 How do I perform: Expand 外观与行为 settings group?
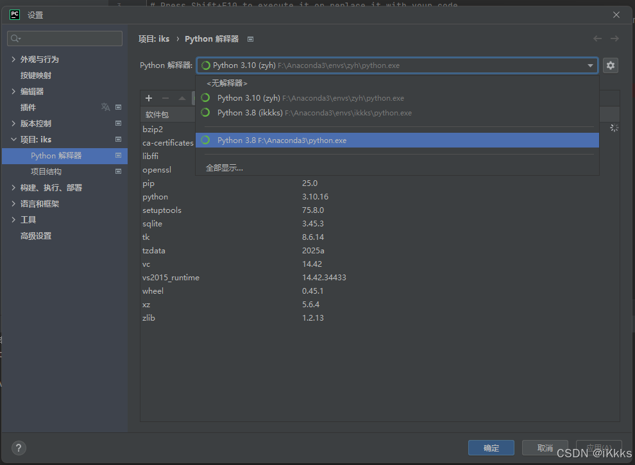(13, 59)
